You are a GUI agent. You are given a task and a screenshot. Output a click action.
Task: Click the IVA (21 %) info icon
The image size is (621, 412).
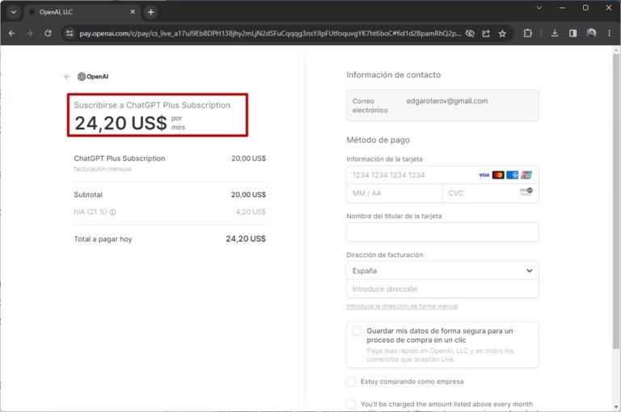point(112,212)
